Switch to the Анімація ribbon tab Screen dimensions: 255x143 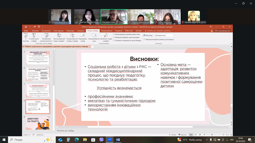click(x=81, y=31)
